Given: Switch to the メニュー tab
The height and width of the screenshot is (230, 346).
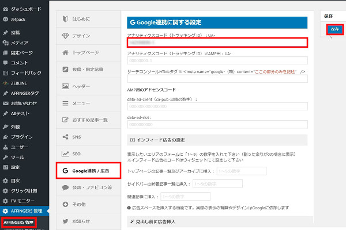Looking at the screenshot, I should [88, 103].
